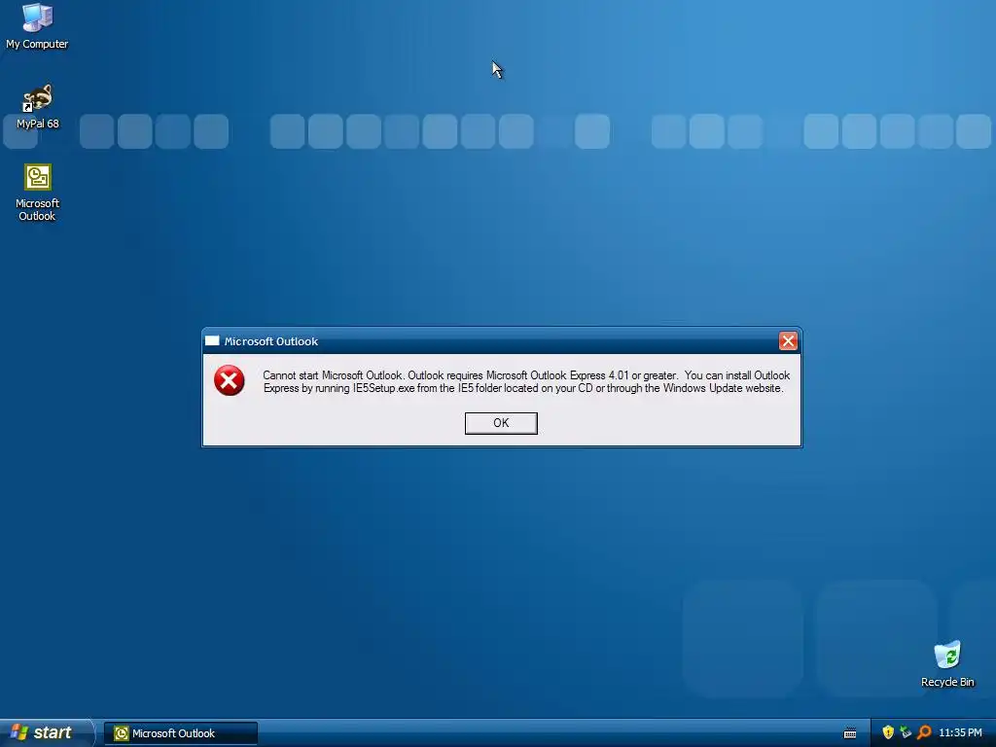Click the Microsoft Outlook dialog title bar icon
Screen dimensions: 996x747
click(x=212, y=341)
